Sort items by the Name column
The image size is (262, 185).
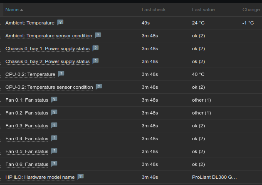(x=12, y=10)
